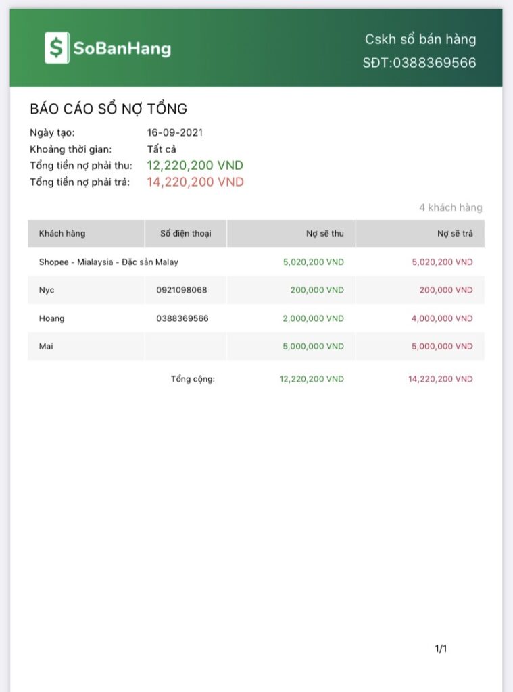Screen dimensions: 513x692
Task: Click the 1/1 page number indicator
Action: [x=441, y=649]
